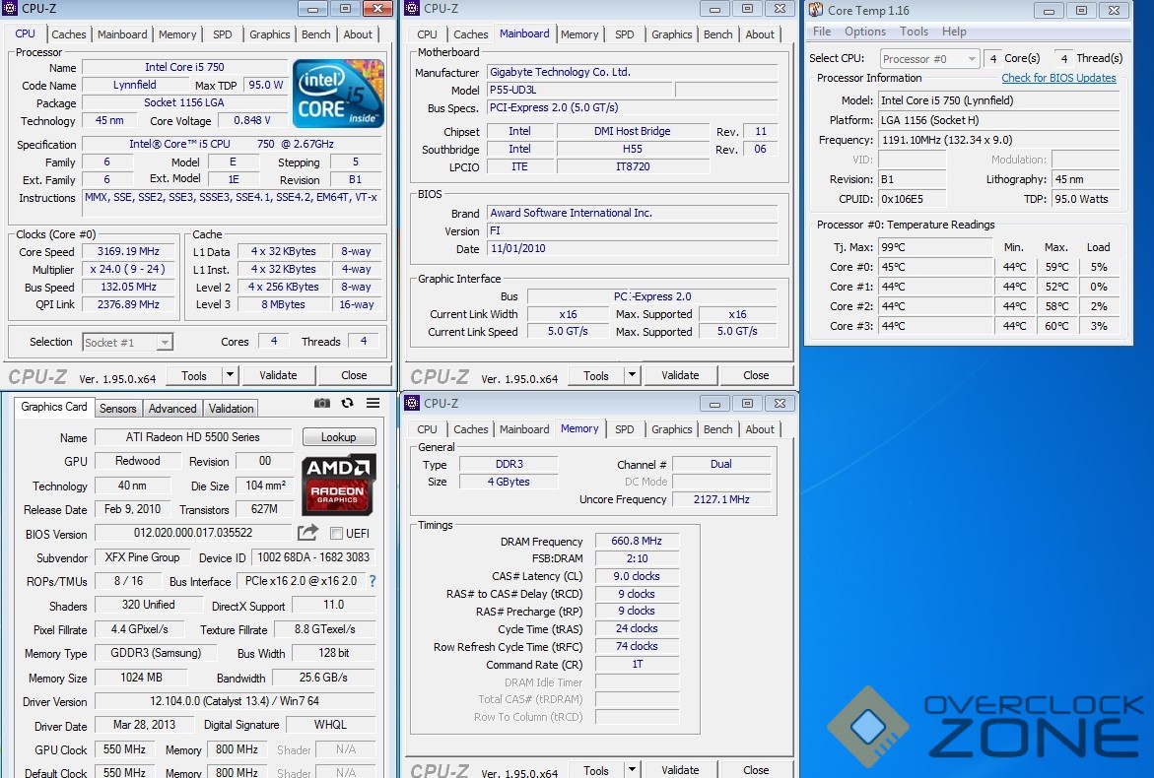The width and height of the screenshot is (1154, 778).
Task: Open the Help menu in Core Temp
Action: pos(953,32)
